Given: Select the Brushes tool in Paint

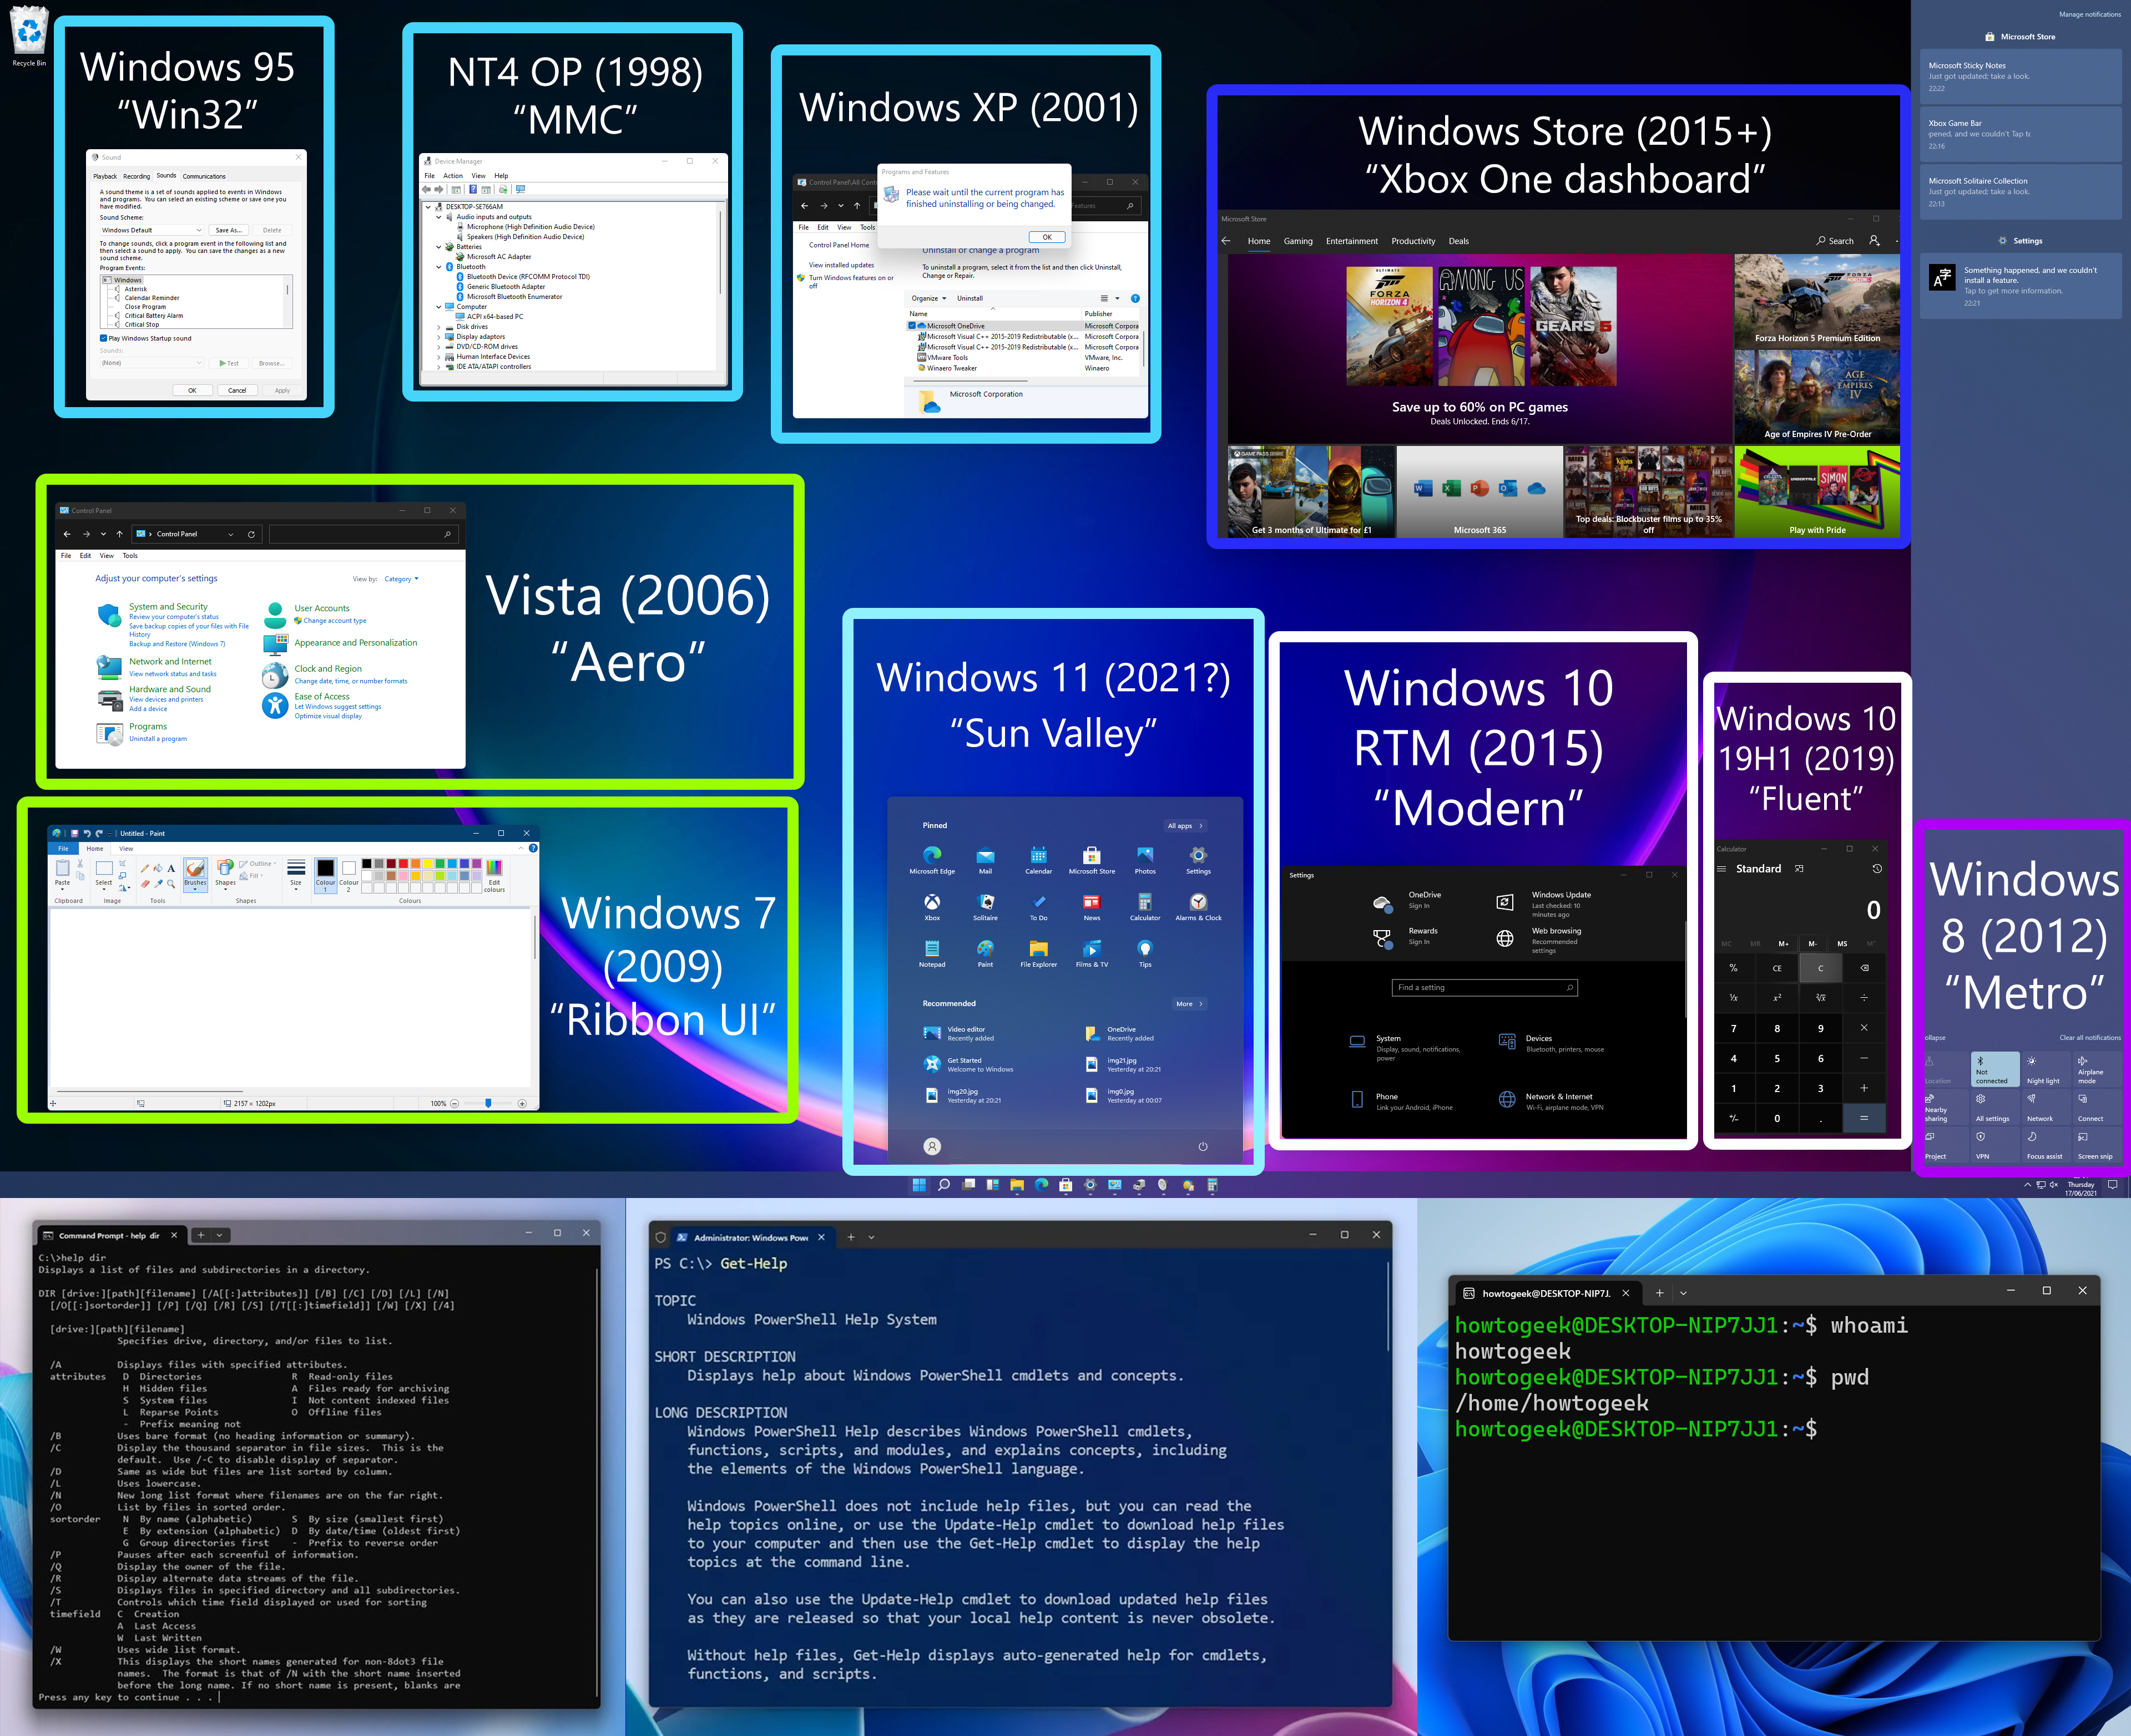Looking at the screenshot, I should click(195, 870).
